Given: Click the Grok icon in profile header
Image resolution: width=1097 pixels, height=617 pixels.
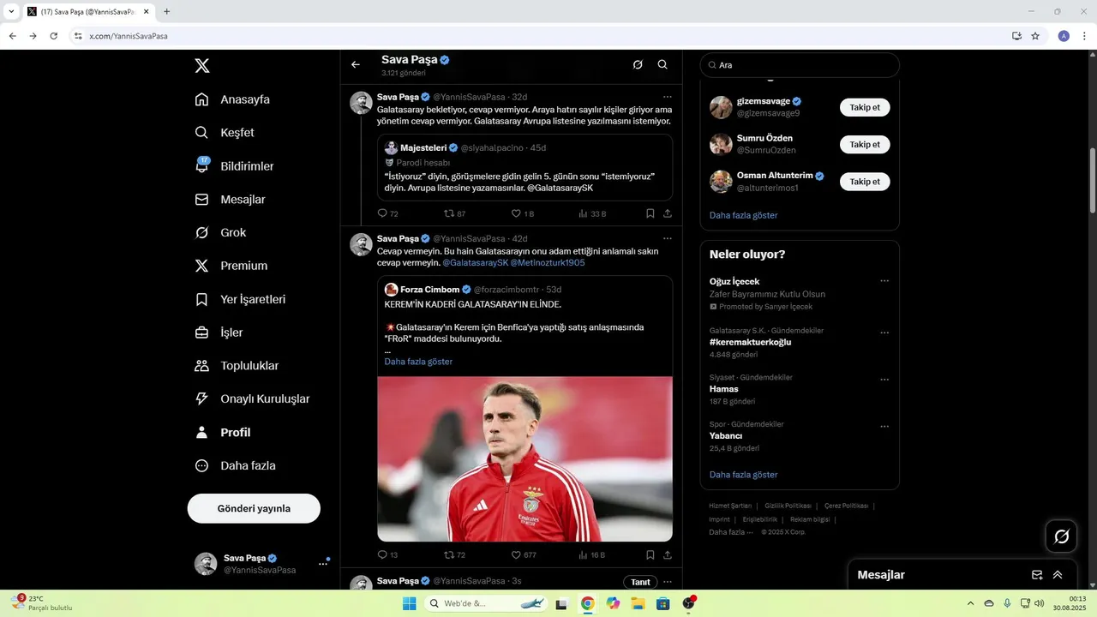Looking at the screenshot, I should click(x=638, y=64).
